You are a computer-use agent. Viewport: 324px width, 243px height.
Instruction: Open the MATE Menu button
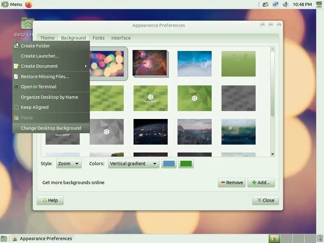click(12, 4)
